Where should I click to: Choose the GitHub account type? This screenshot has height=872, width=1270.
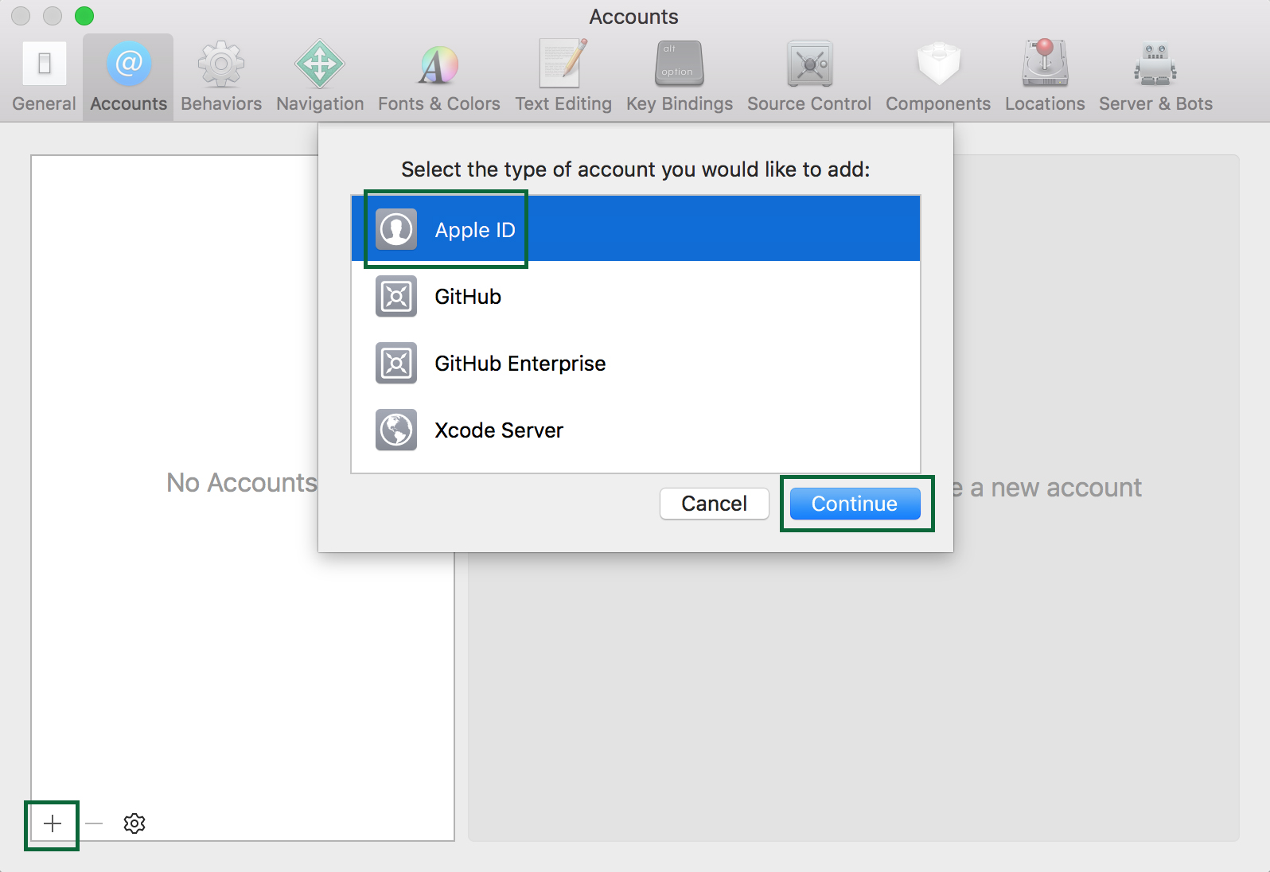(636, 296)
